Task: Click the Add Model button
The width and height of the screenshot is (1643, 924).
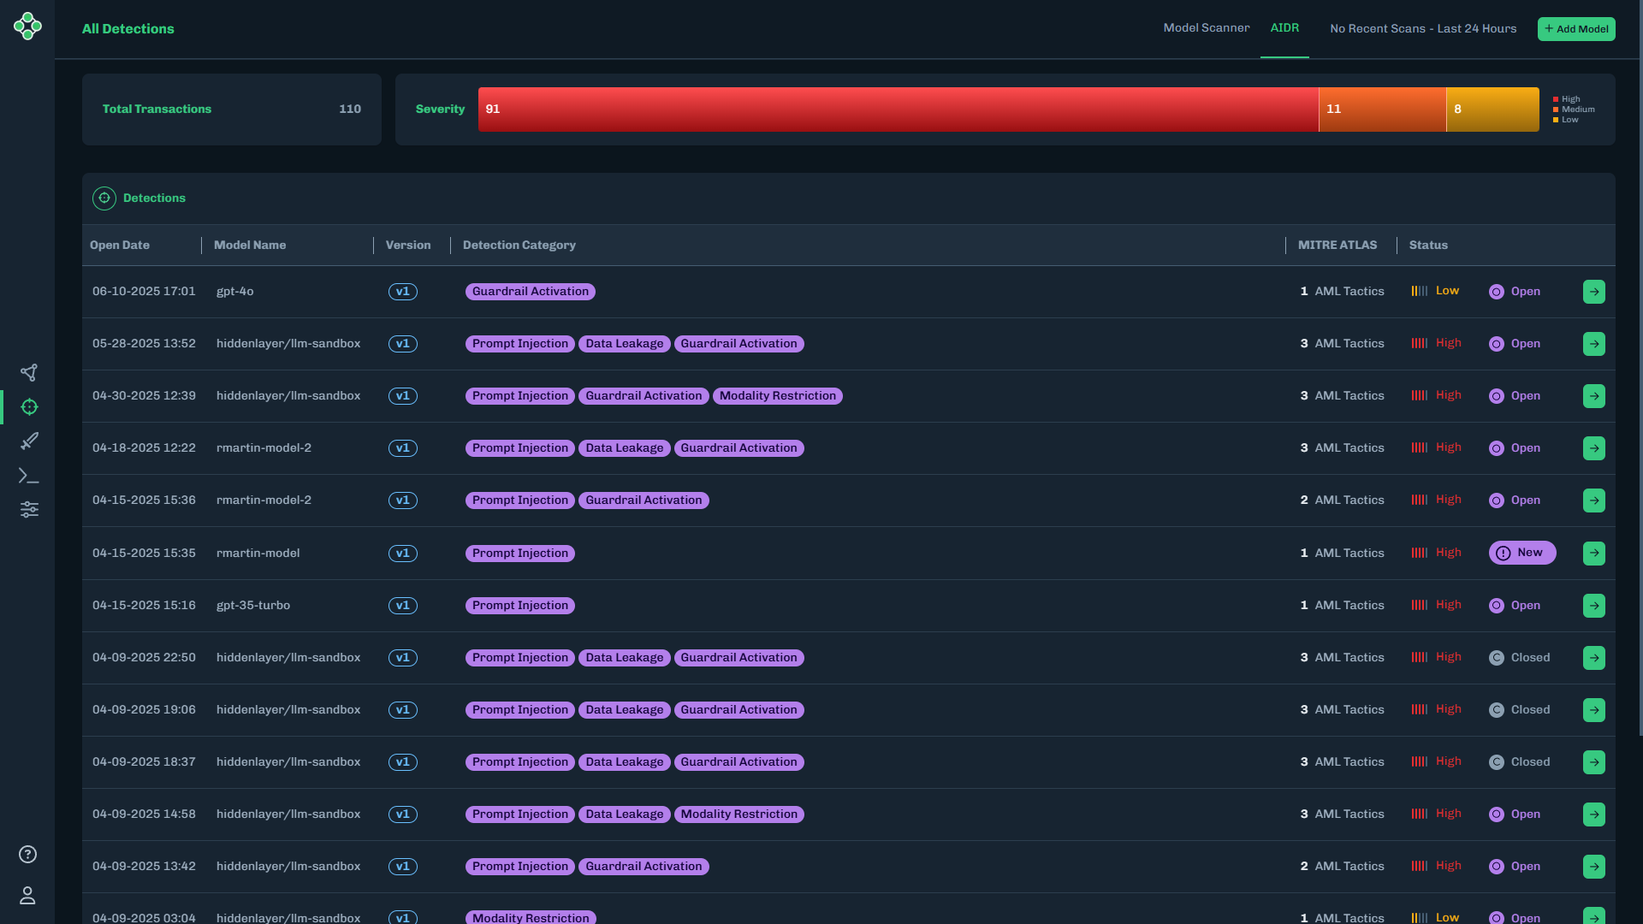Action: pyautogui.click(x=1575, y=29)
